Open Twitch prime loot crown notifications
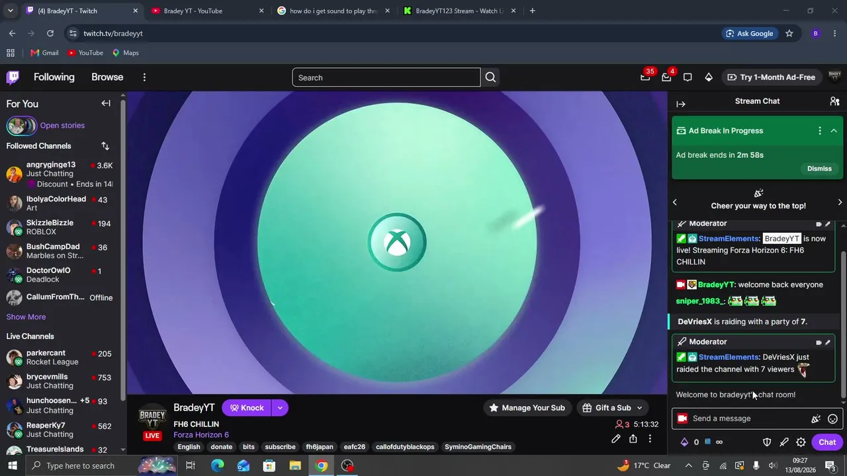Image resolution: width=847 pixels, height=476 pixels. 645,77
